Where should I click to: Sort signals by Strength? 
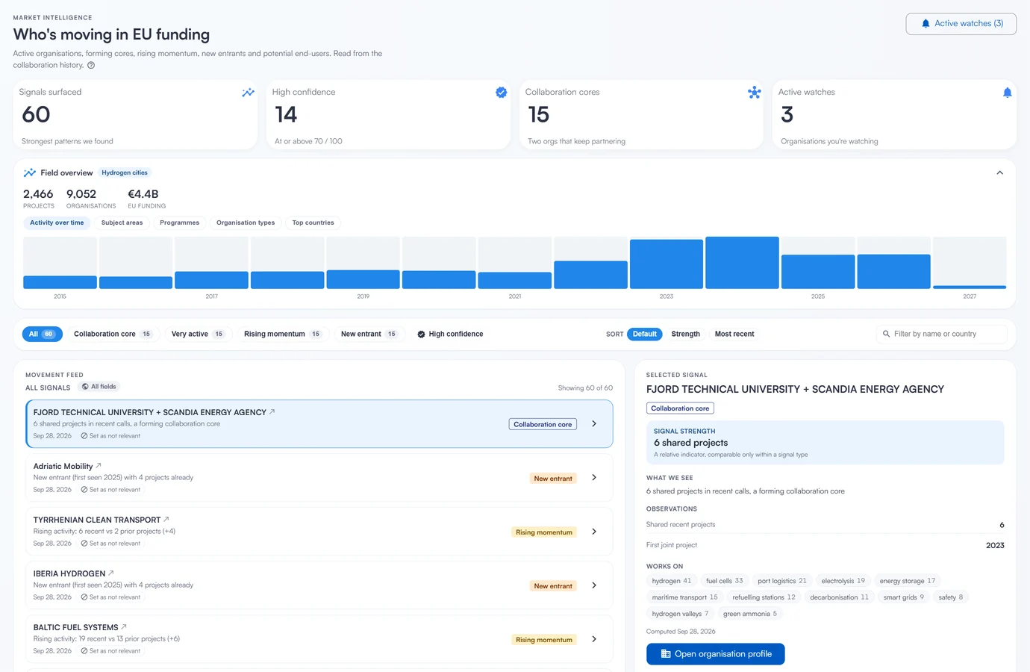point(686,334)
